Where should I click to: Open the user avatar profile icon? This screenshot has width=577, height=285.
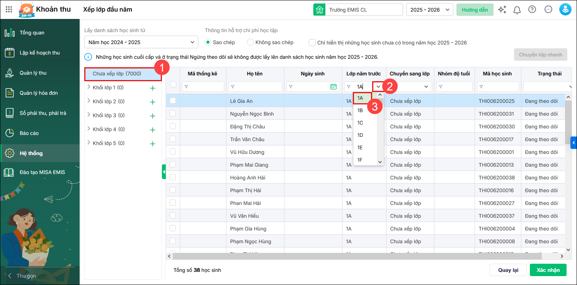565,10
